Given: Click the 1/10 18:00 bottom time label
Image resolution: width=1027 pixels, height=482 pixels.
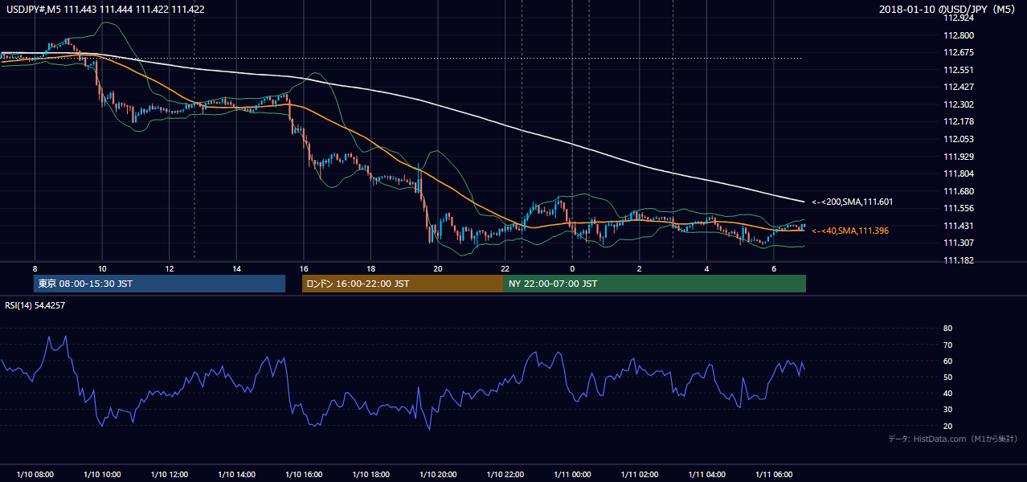Looking at the screenshot, I should coord(370,475).
